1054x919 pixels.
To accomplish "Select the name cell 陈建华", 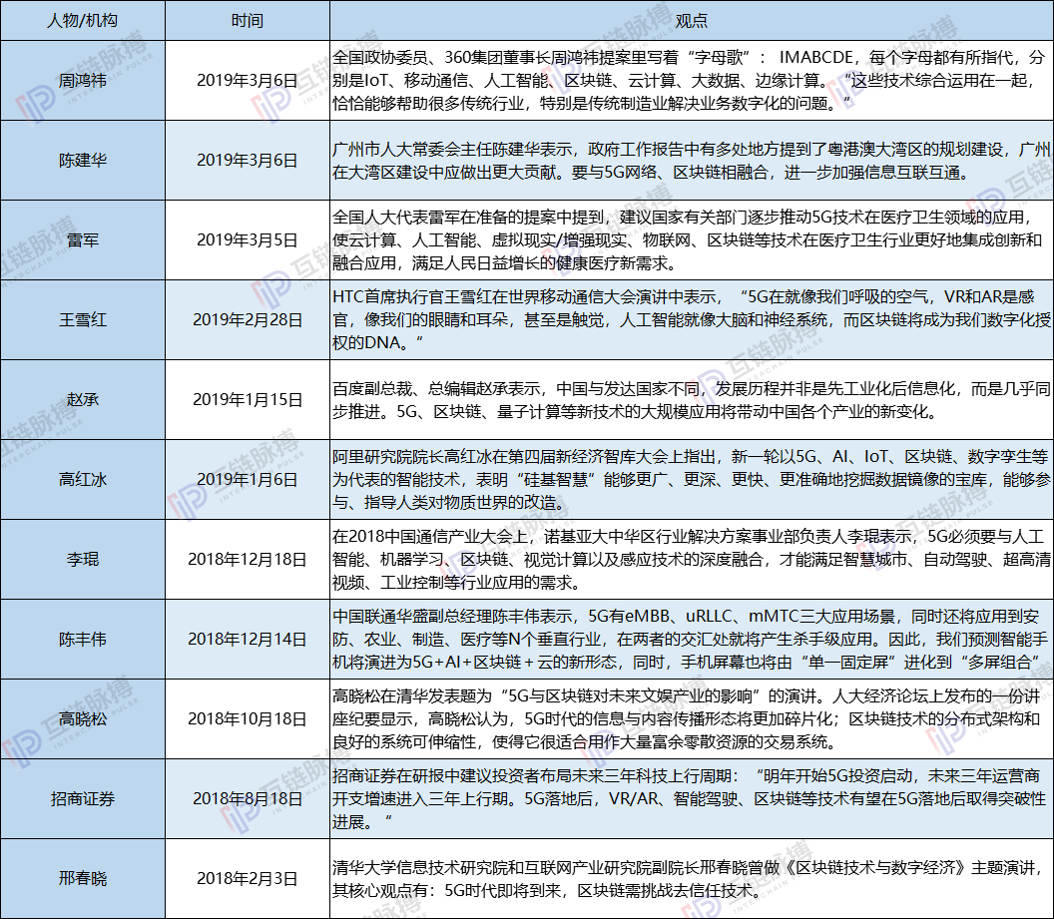I will click(x=83, y=161).
